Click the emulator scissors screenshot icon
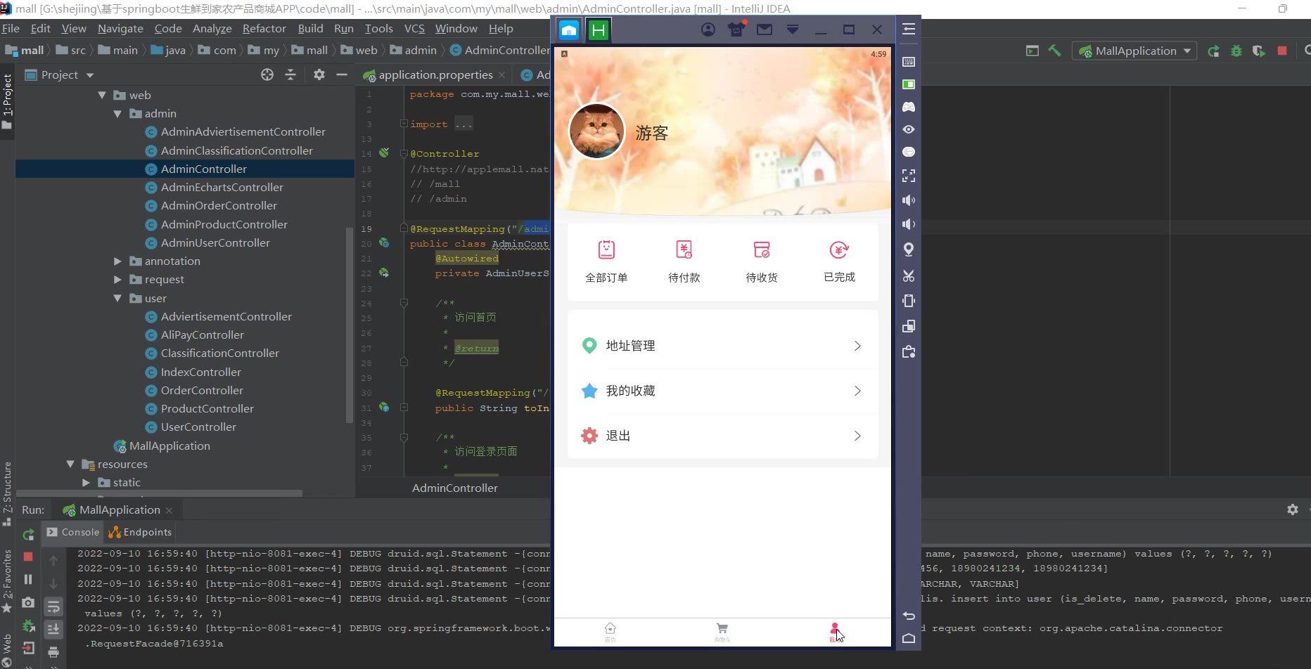This screenshot has width=1311, height=669. click(909, 275)
